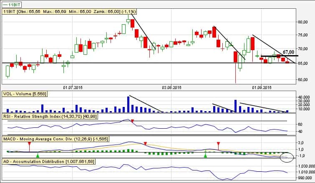The image size is (315, 183).
Task: Select the red sell arrow on RSI panel
Action: pyautogui.click(x=132, y=121)
